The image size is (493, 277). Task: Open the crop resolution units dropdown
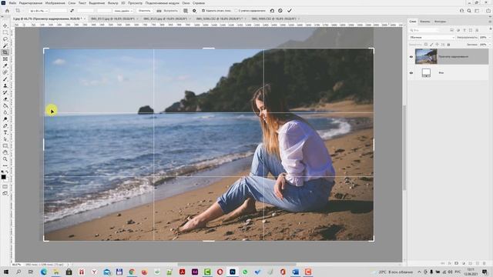(x=123, y=11)
